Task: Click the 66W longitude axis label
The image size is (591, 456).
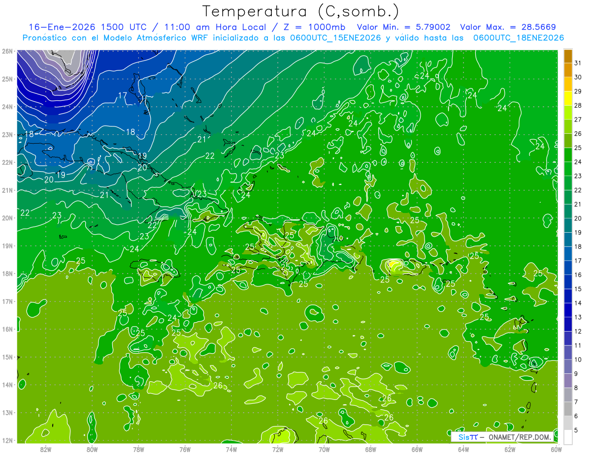Action: click(417, 449)
